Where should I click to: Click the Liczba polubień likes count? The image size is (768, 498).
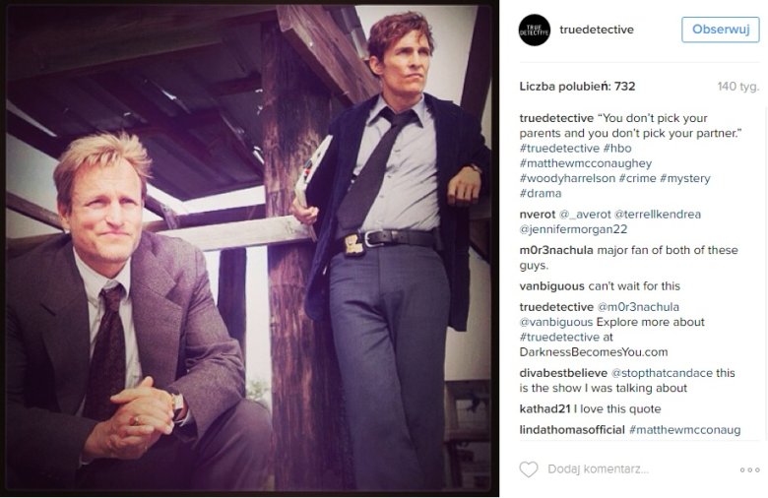pos(577,87)
